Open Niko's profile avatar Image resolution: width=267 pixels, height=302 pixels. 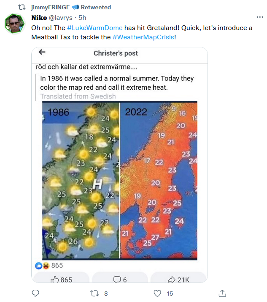click(x=15, y=23)
